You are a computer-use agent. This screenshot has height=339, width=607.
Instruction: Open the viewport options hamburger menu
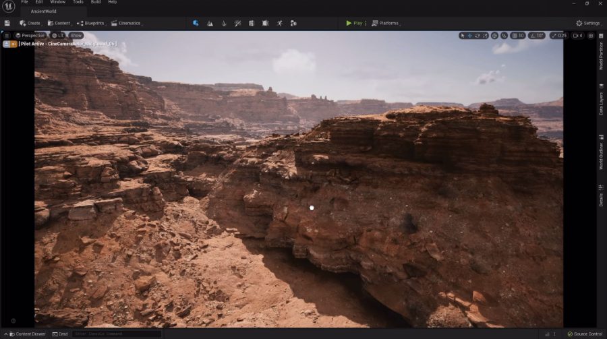click(x=7, y=35)
